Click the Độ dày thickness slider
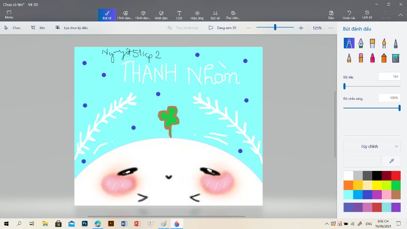407x229 pixels. tap(372, 86)
